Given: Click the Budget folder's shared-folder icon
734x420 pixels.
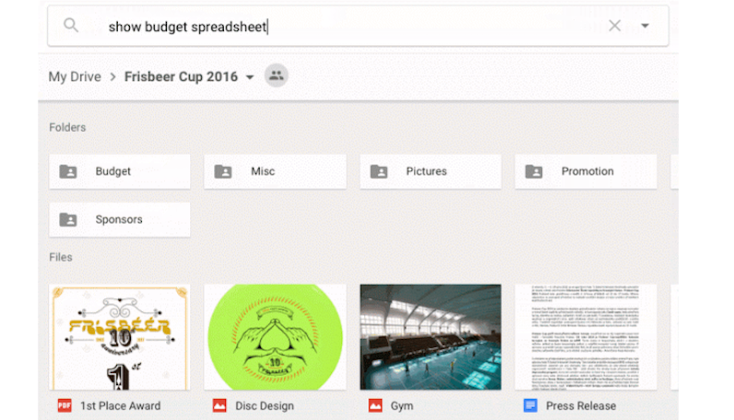Looking at the screenshot, I should (68, 171).
